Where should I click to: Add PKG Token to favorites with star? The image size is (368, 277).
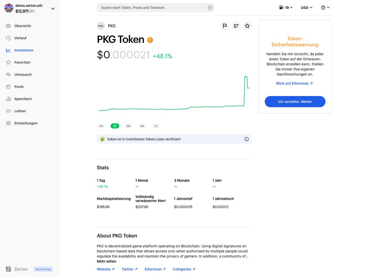247,26
